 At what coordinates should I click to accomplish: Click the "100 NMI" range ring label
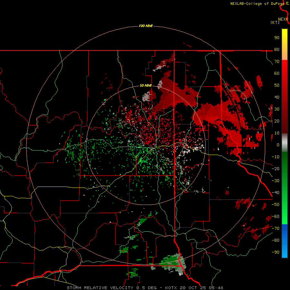pyautogui.click(x=146, y=26)
